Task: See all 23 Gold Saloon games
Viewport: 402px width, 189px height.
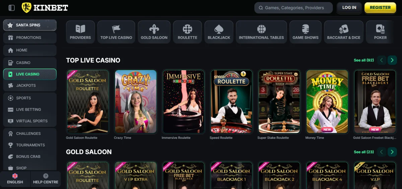Action: [364, 152]
